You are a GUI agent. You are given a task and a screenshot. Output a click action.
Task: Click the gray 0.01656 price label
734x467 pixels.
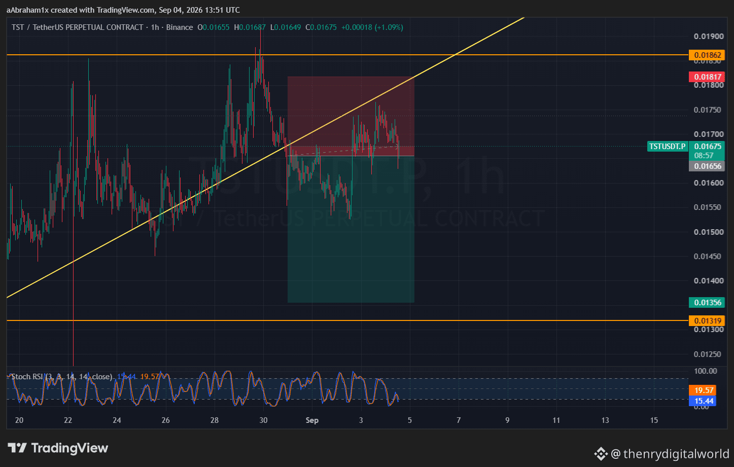pos(707,166)
